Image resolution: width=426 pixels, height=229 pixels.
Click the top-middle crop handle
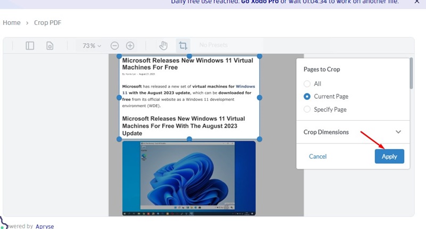point(190,56)
